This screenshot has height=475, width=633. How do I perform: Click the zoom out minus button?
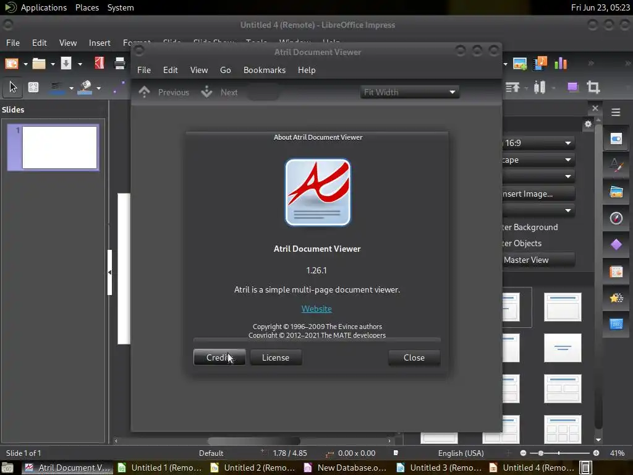(x=523, y=453)
